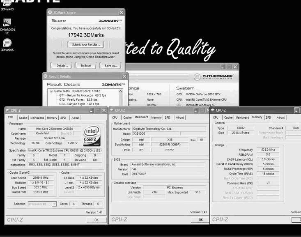Click the Result Details window title icon
Viewport: 301px width, 237px height.
click(46, 76)
